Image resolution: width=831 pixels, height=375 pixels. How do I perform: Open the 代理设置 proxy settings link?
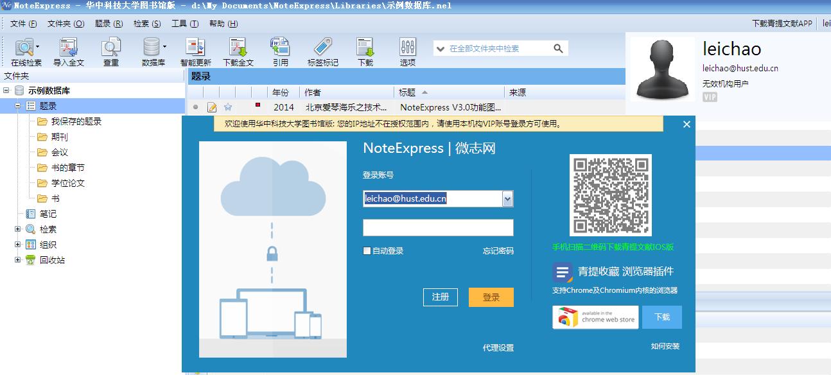(x=498, y=348)
